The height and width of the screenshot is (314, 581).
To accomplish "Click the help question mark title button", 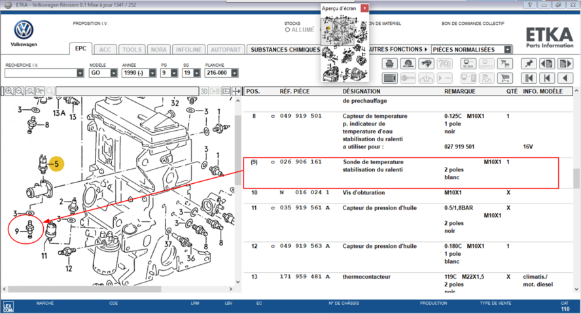I will pyautogui.click(x=529, y=5).
